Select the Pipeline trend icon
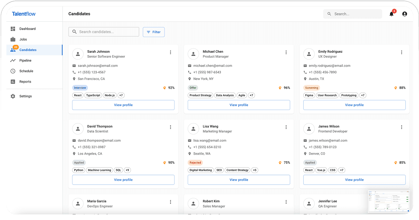 13,61
